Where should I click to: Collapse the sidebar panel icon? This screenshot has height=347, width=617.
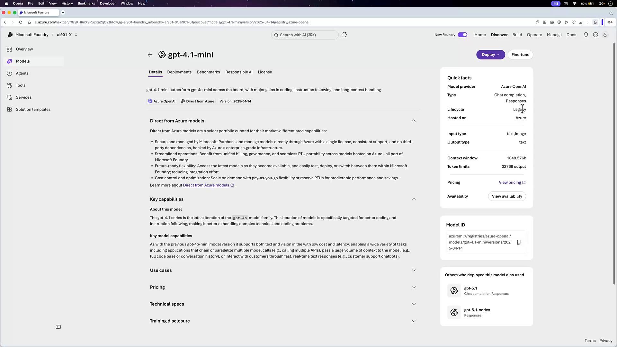(x=58, y=327)
